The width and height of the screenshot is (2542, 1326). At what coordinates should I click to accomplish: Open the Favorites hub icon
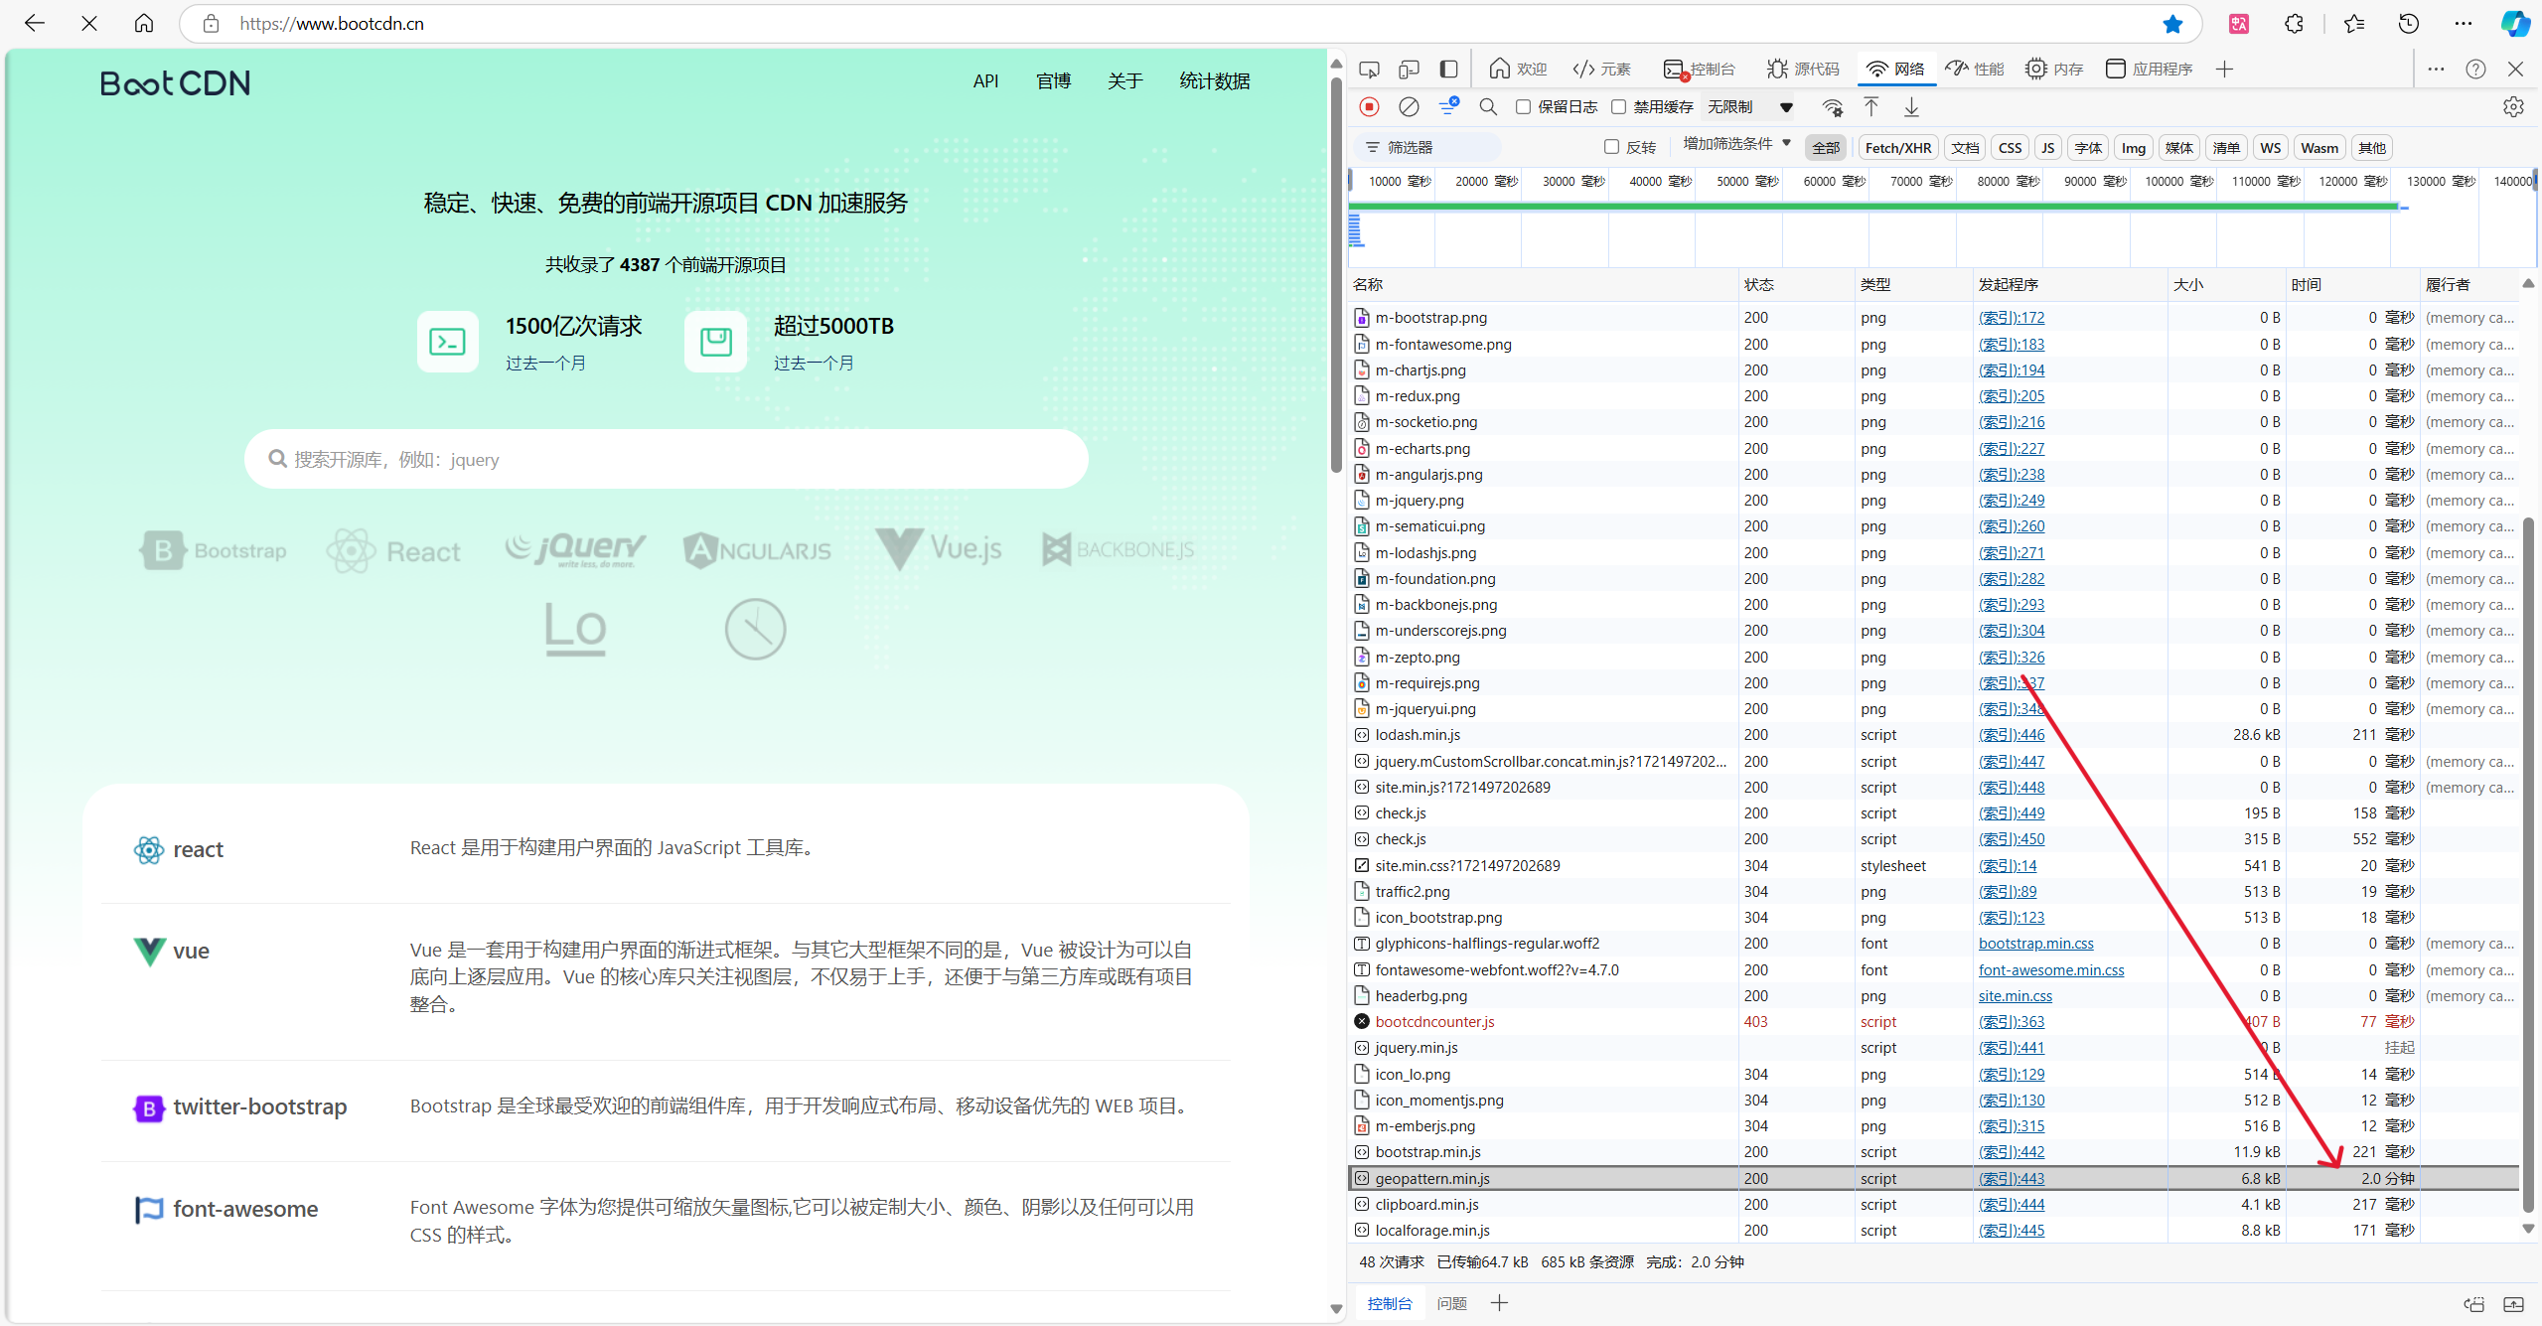tap(2353, 24)
